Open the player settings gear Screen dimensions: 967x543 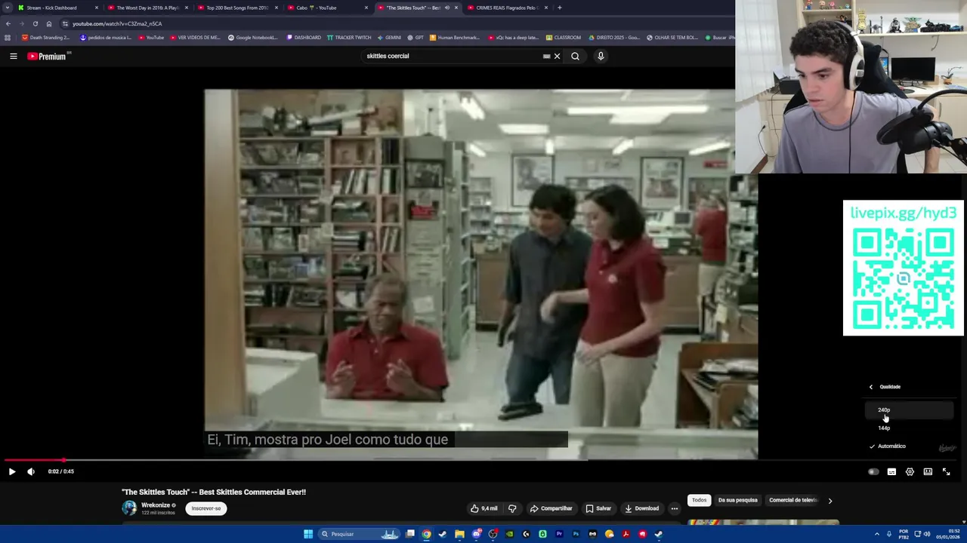point(910,471)
